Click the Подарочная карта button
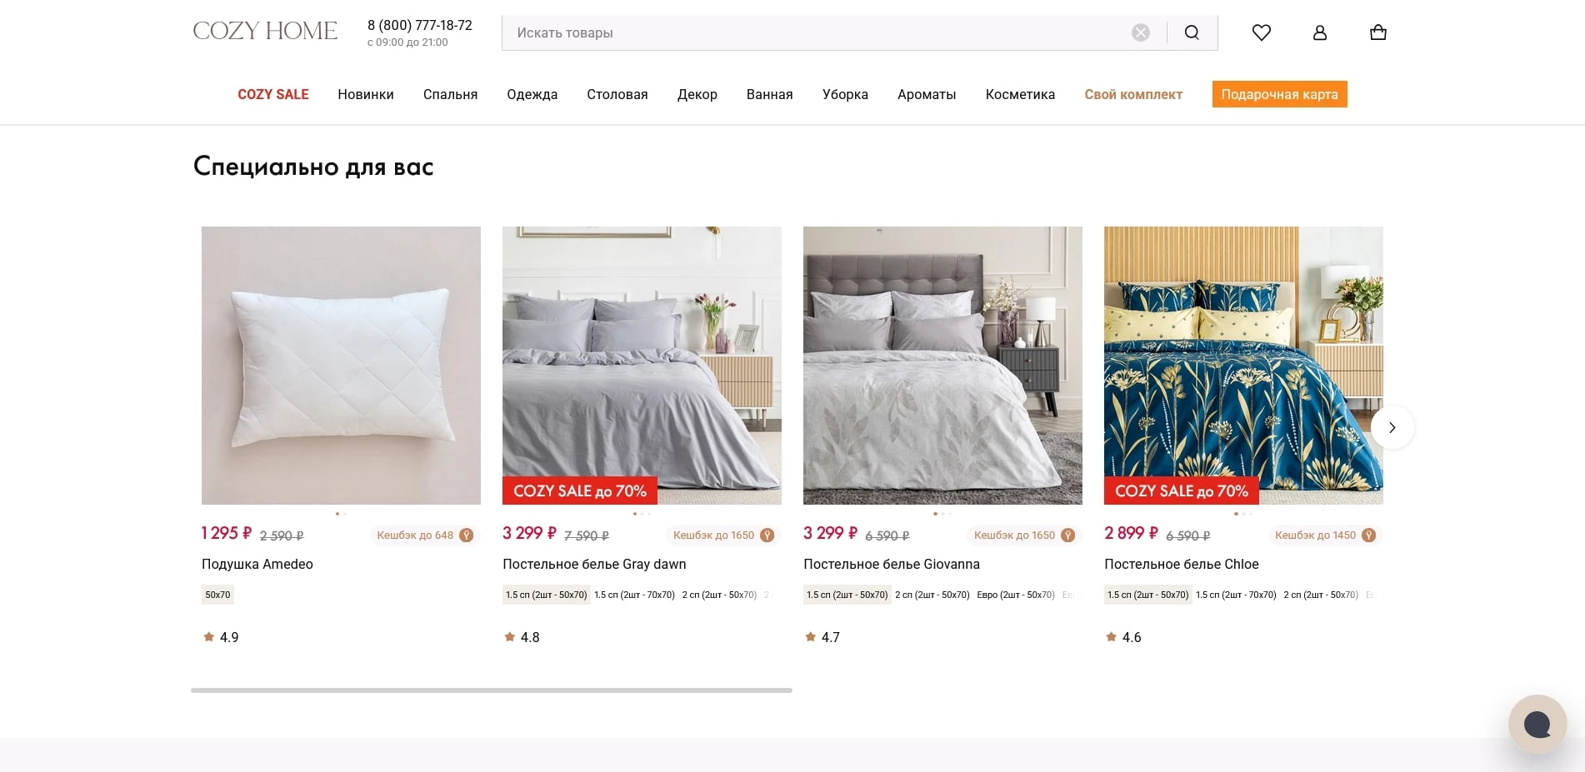 1279,94
